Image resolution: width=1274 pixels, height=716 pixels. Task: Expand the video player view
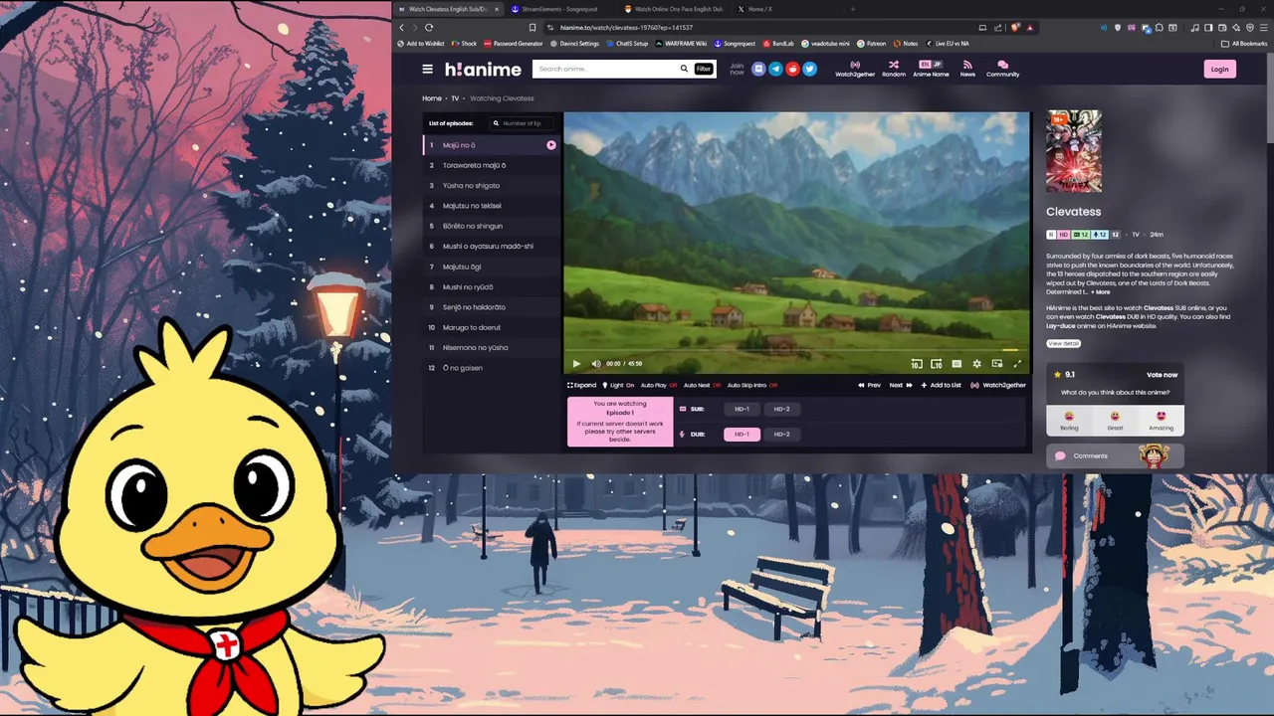coord(582,385)
